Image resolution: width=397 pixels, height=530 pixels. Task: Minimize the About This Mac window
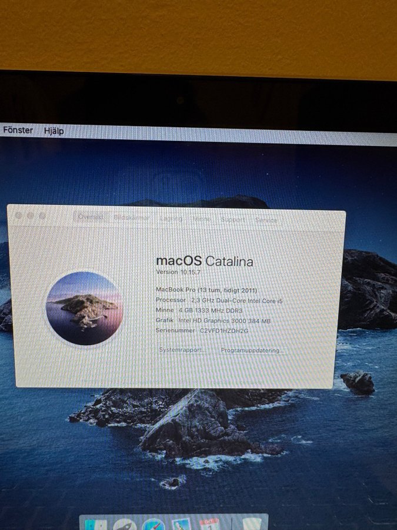[31, 216]
